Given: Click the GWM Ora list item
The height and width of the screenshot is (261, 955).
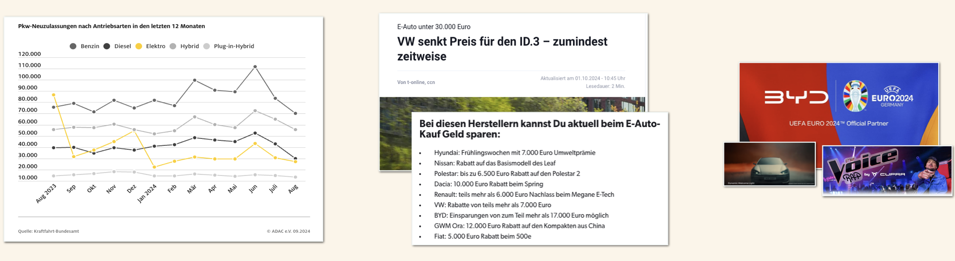Looking at the screenshot, I should [520, 226].
